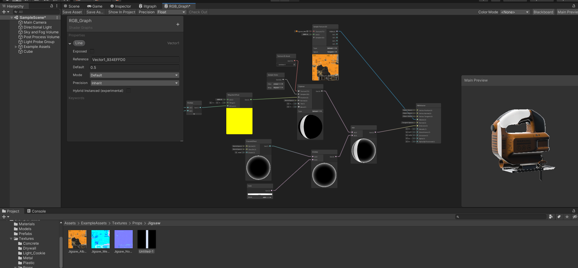Go to Props in breadcrumb path
This screenshot has width=578, height=268.
[137, 223]
